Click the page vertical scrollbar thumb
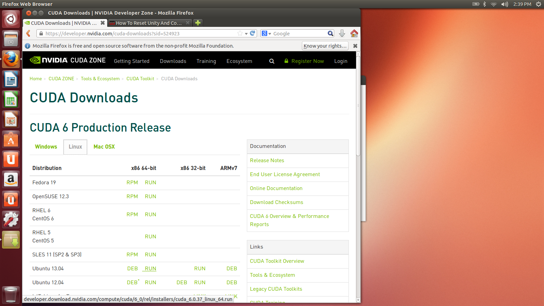The image size is (544, 306). tap(358, 106)
